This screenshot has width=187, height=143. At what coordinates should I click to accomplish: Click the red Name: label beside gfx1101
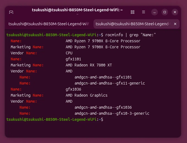coord(16,59)
